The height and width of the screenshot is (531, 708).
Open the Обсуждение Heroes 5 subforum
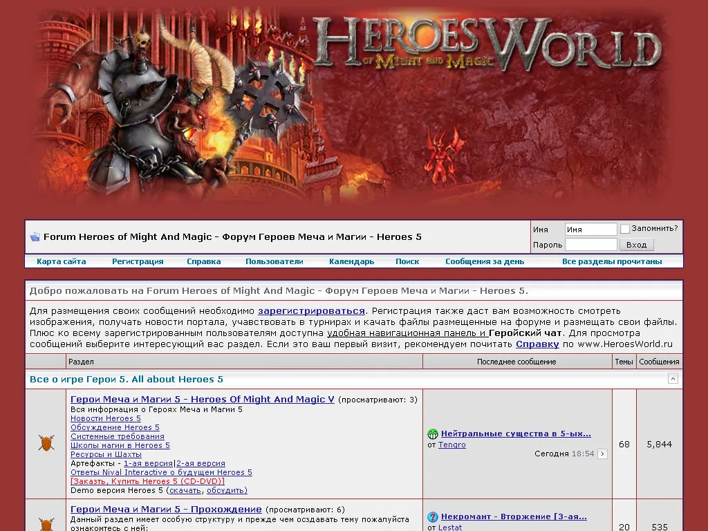tap(115, 427)
